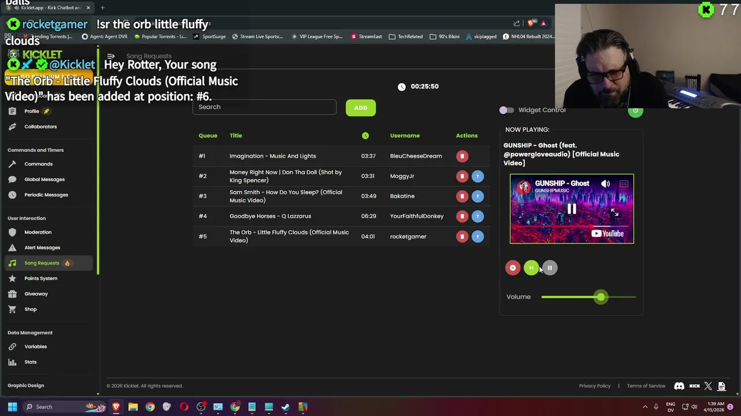
Task: Open the Terms of Service link
Action: click(x=646, y=386)
